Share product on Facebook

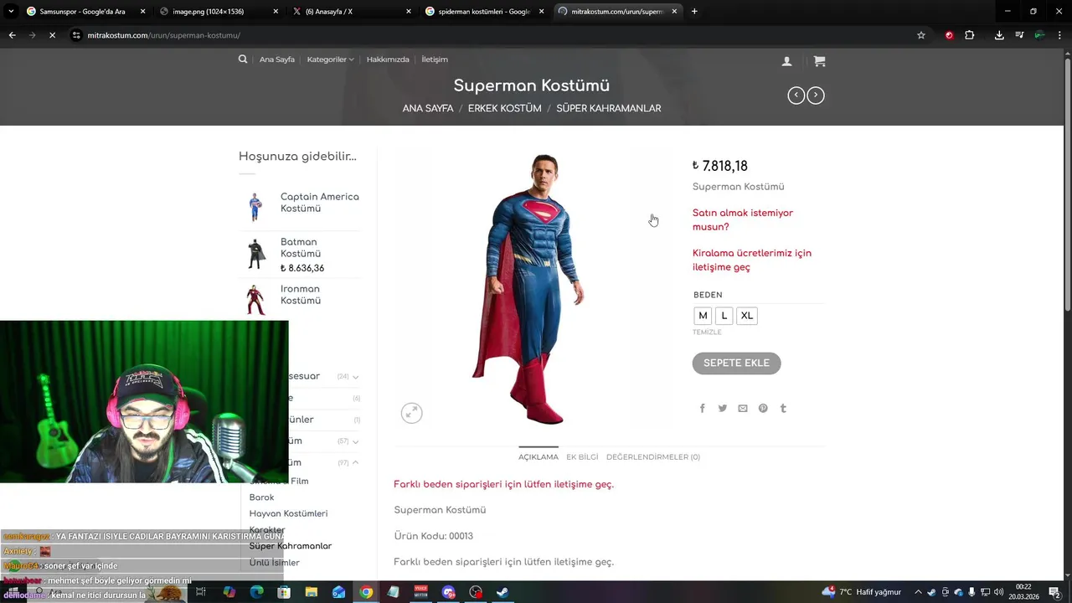pos(702,409)
